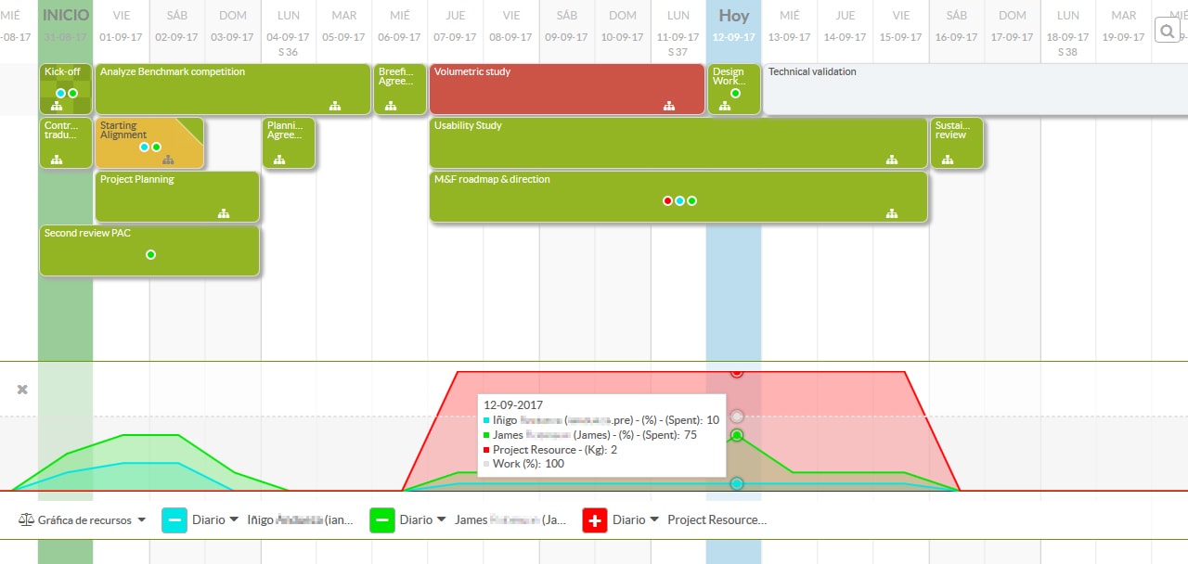Click hierarchy icon on M&F roadmap & direction

(x=892, y=213)
